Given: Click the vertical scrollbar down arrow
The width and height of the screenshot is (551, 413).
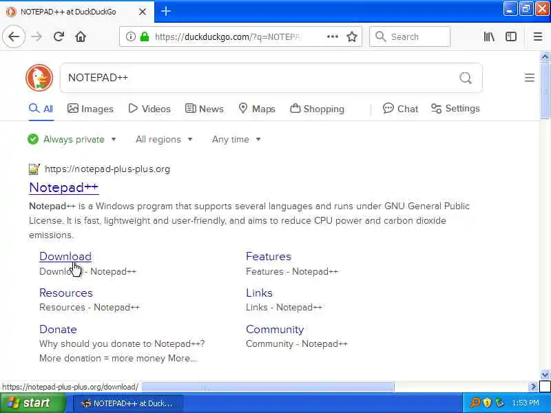Looking at the screenshot, I should pos(545,374).
